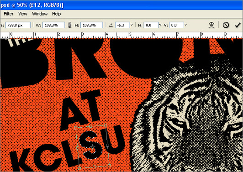The height and width of the screenshot is (172, 243).
Task: Commit the transform with the checkmark icon
Action: coord(238,25)
